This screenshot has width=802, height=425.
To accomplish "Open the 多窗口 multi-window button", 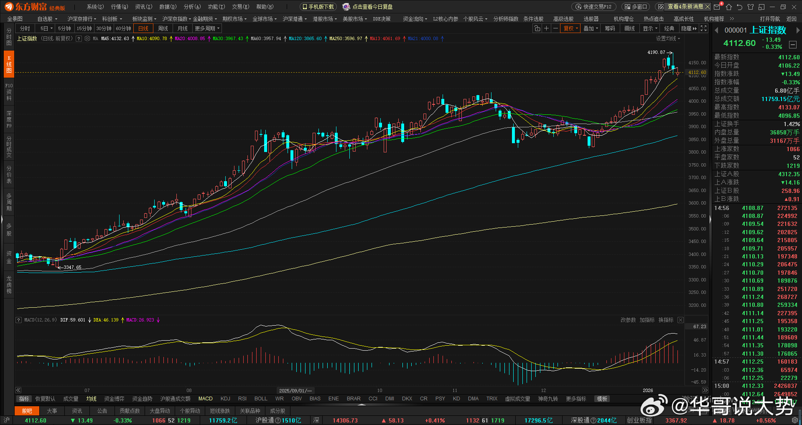I will tap(637, 7).
